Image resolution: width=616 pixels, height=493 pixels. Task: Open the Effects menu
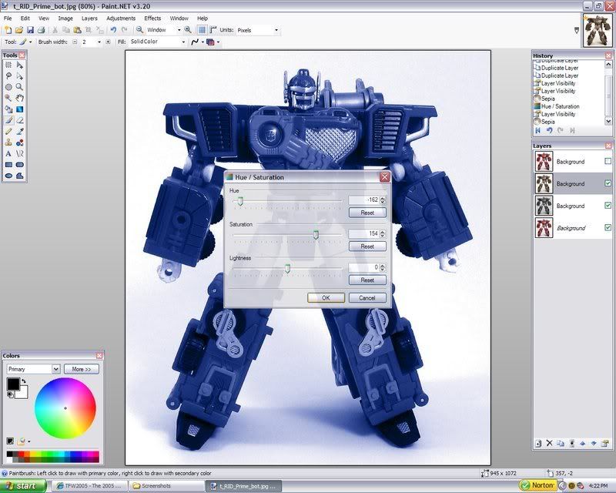point(152,18)
